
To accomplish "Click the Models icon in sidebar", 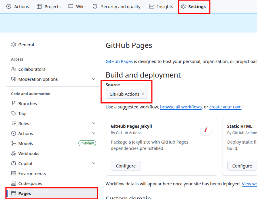I will 14,144.
